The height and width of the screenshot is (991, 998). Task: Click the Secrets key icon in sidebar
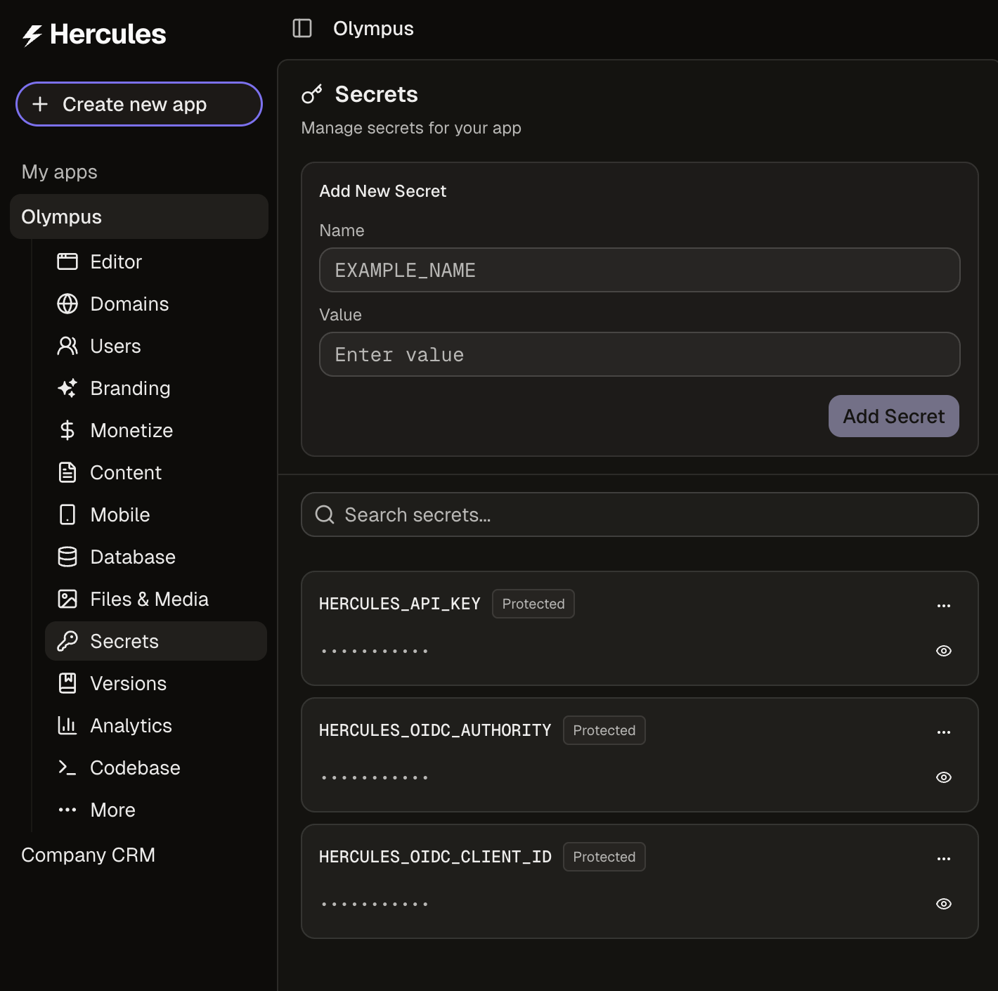click(67, 641)
